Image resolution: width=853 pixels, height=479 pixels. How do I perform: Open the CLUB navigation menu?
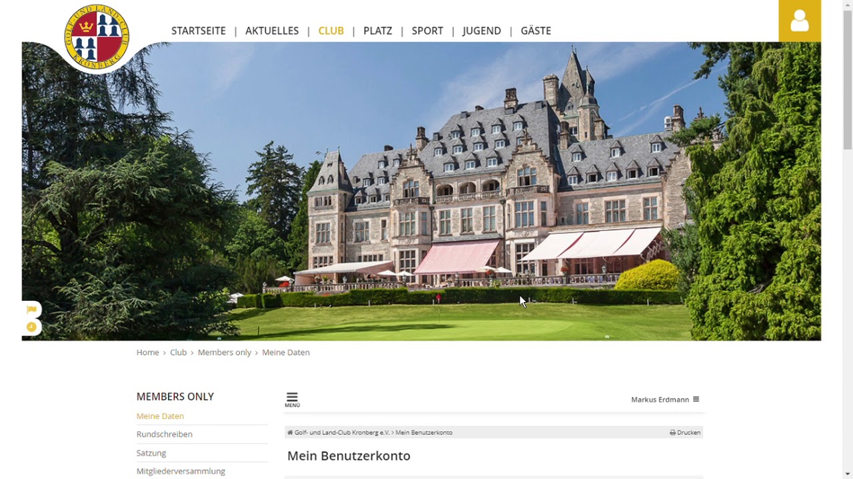(331, 31)
